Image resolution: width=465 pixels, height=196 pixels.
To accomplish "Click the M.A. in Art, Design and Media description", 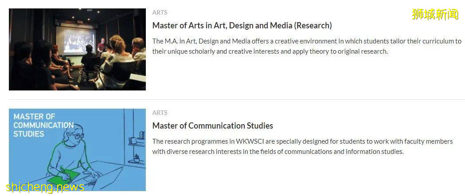I will 307,46.
